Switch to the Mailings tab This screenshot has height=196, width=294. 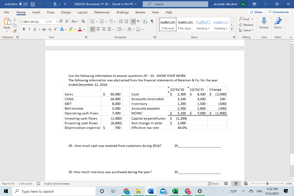click(x=123, y=12)
